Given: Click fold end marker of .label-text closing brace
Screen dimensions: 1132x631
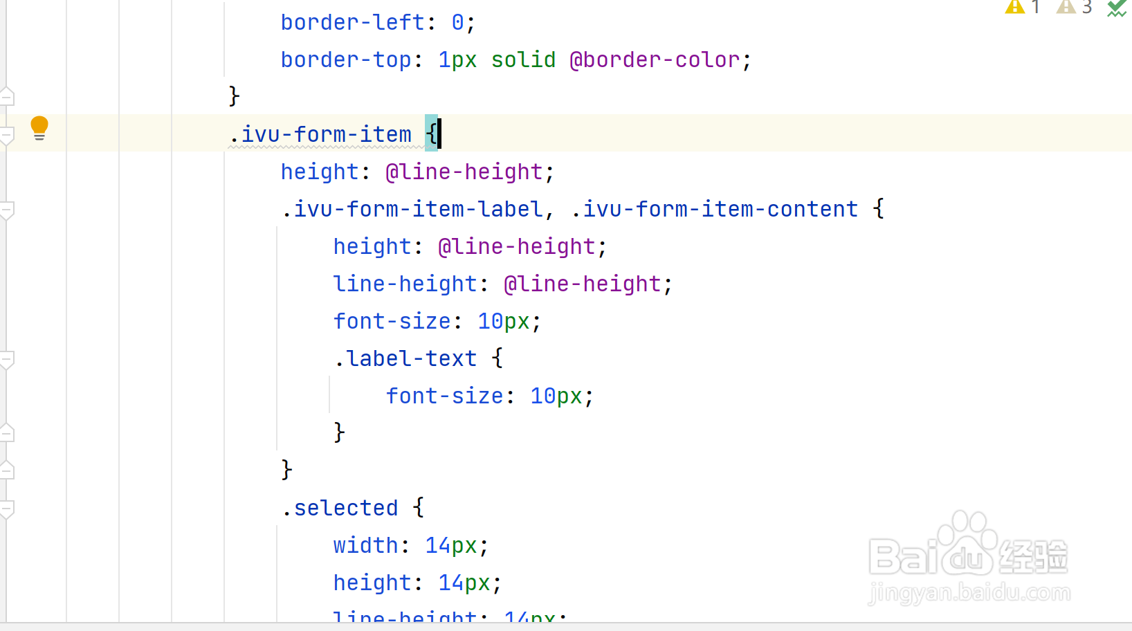Looking at the screenshot, I should click(8, 432).
